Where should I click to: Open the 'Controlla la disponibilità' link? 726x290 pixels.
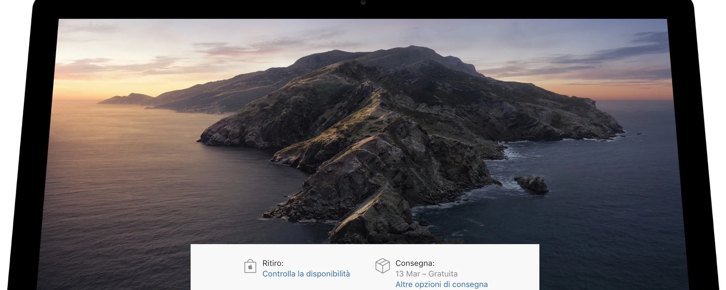pyautogui.click(x=306, y=274)
